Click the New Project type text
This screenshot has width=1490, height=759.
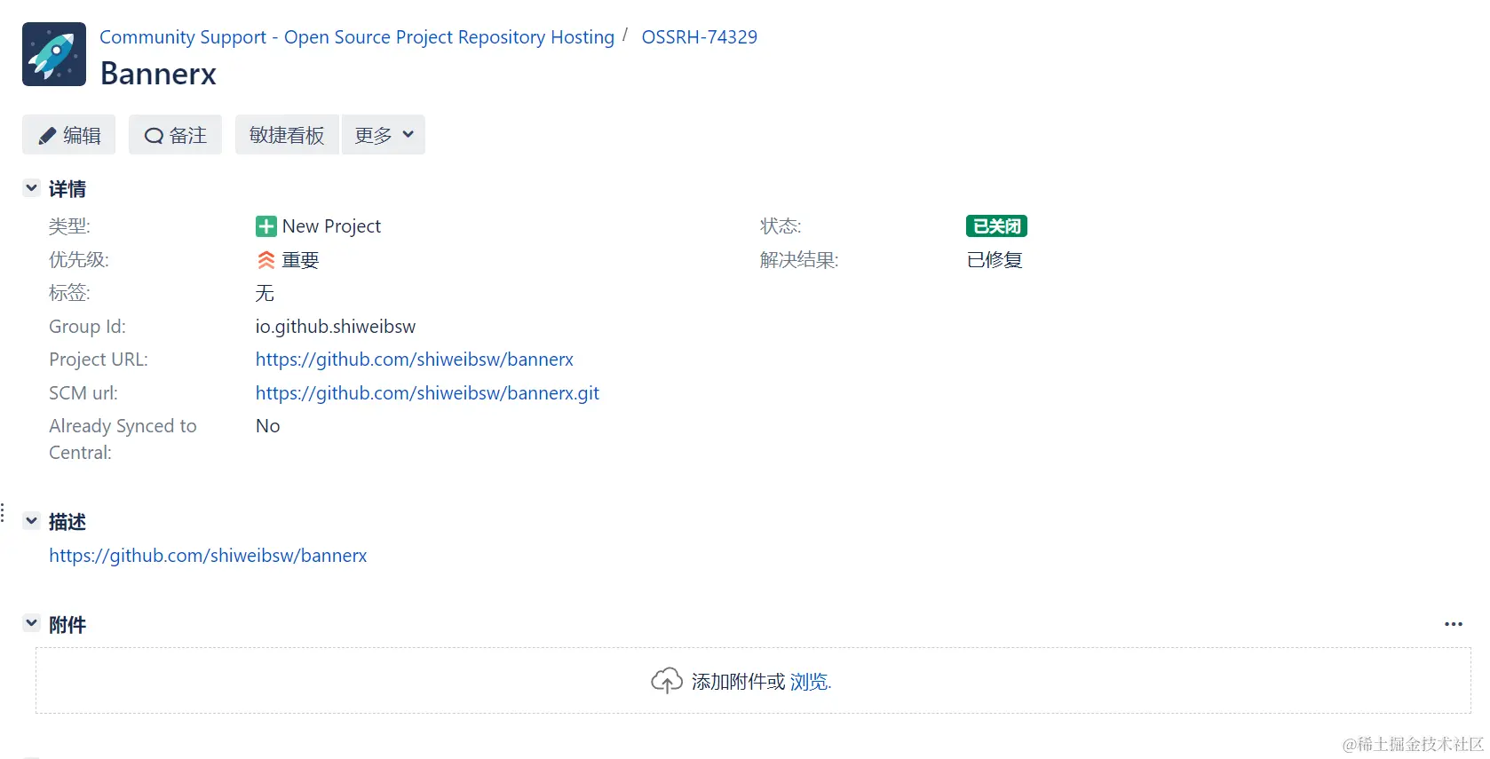tap(331, 226)
